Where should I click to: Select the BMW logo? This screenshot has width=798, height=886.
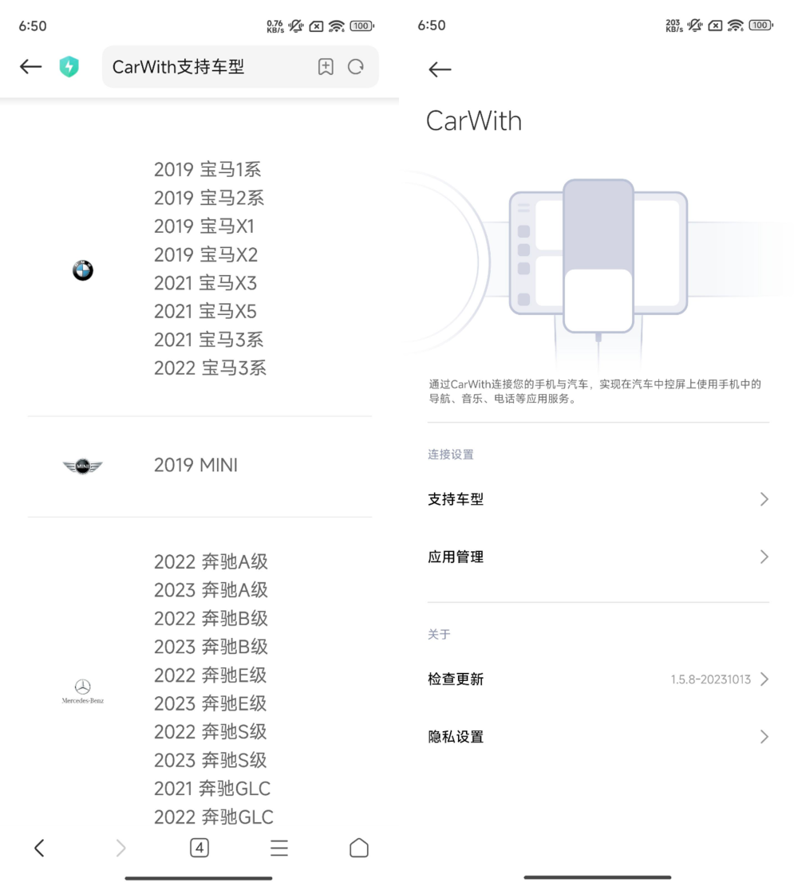tap(83, 270)
